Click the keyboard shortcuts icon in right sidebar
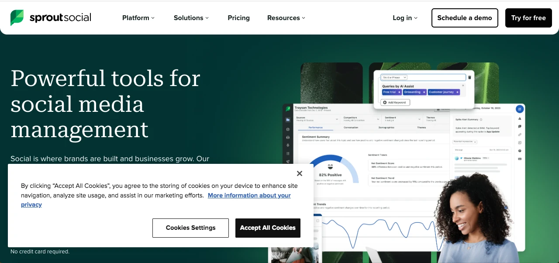The width and height of the screenshot is (559, 263). pyautogui.click(x=519, y=158)
